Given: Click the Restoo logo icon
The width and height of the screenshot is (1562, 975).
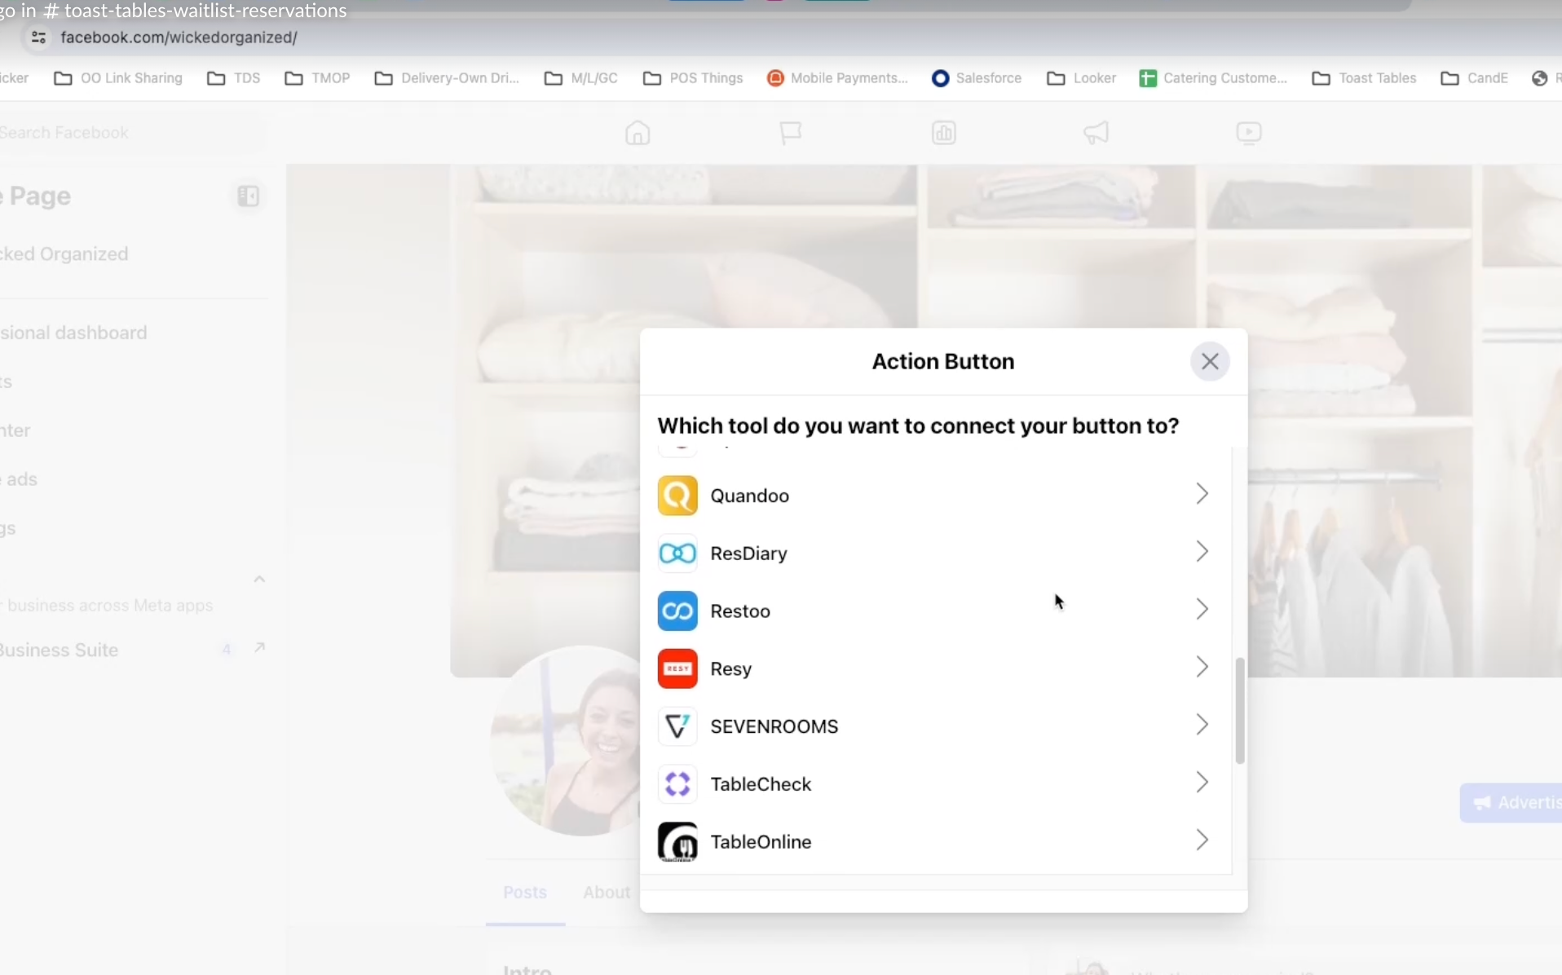Looking at the screenshot, I should click(x=677, y=611).
